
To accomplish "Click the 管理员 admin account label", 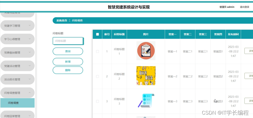I will (x=227, y=7).
